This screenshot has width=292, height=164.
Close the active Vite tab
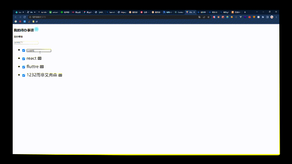(194, 12)
